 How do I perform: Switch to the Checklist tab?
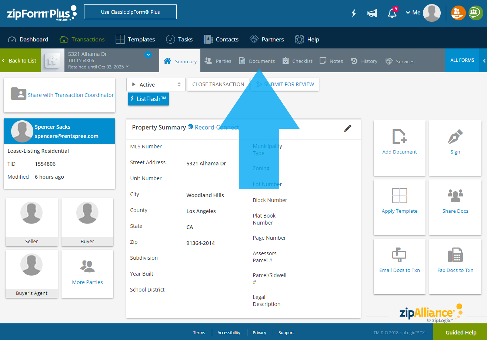pyautogui.click(x=297, y=61)
